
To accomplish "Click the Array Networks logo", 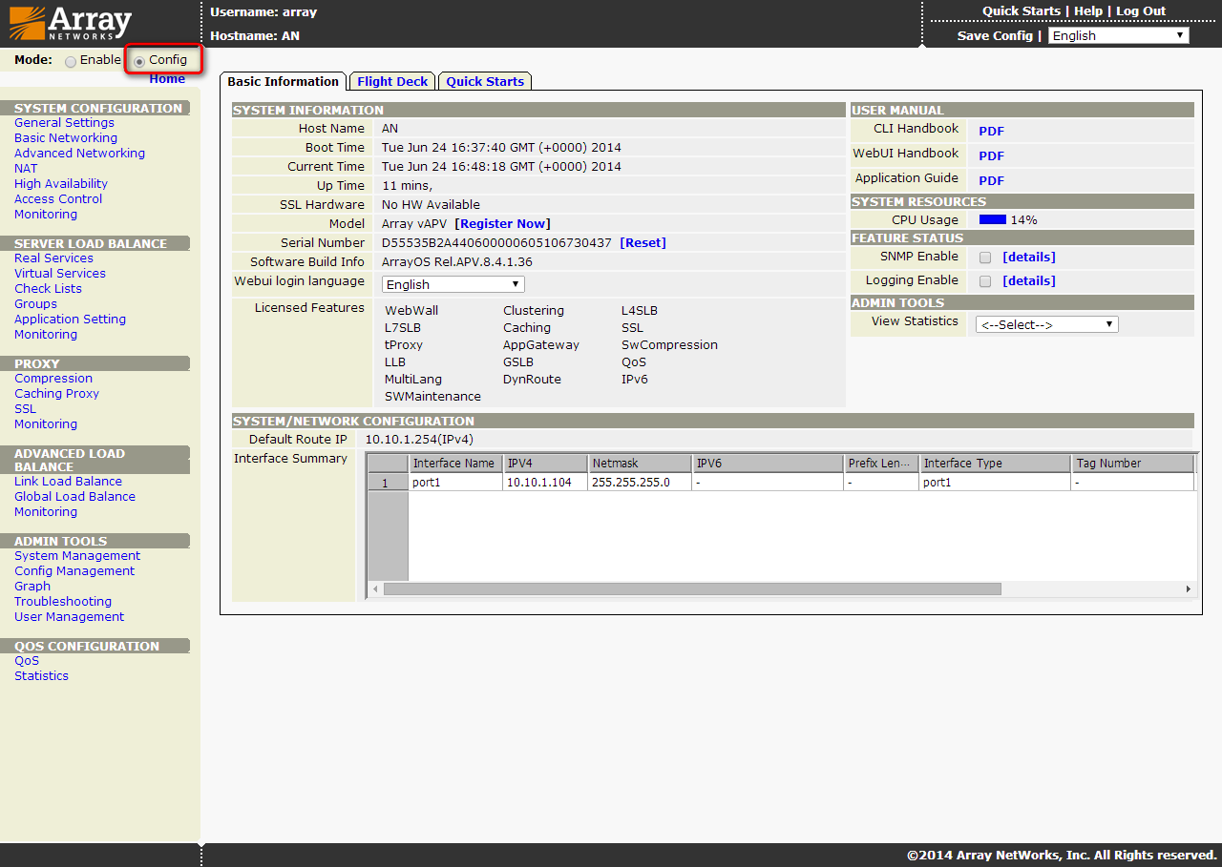I will point(70,24).
